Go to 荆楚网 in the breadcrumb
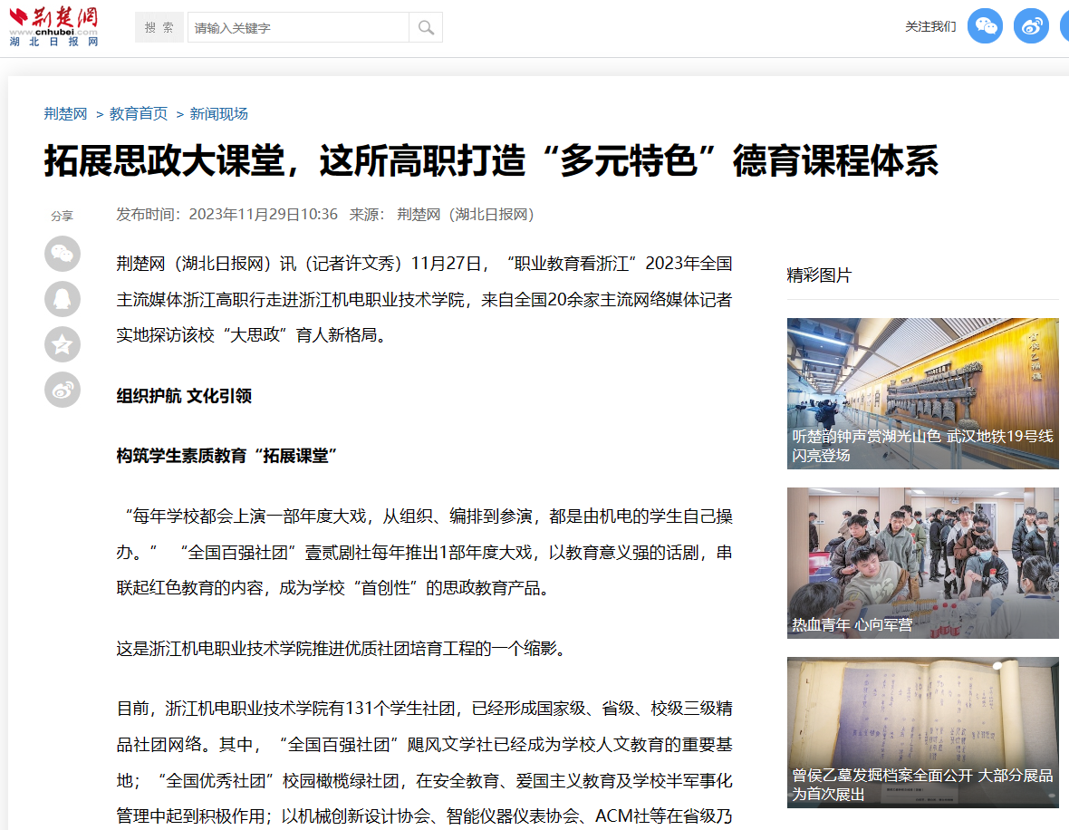The height and width of the screenshot is (830, 1069). 65,114
